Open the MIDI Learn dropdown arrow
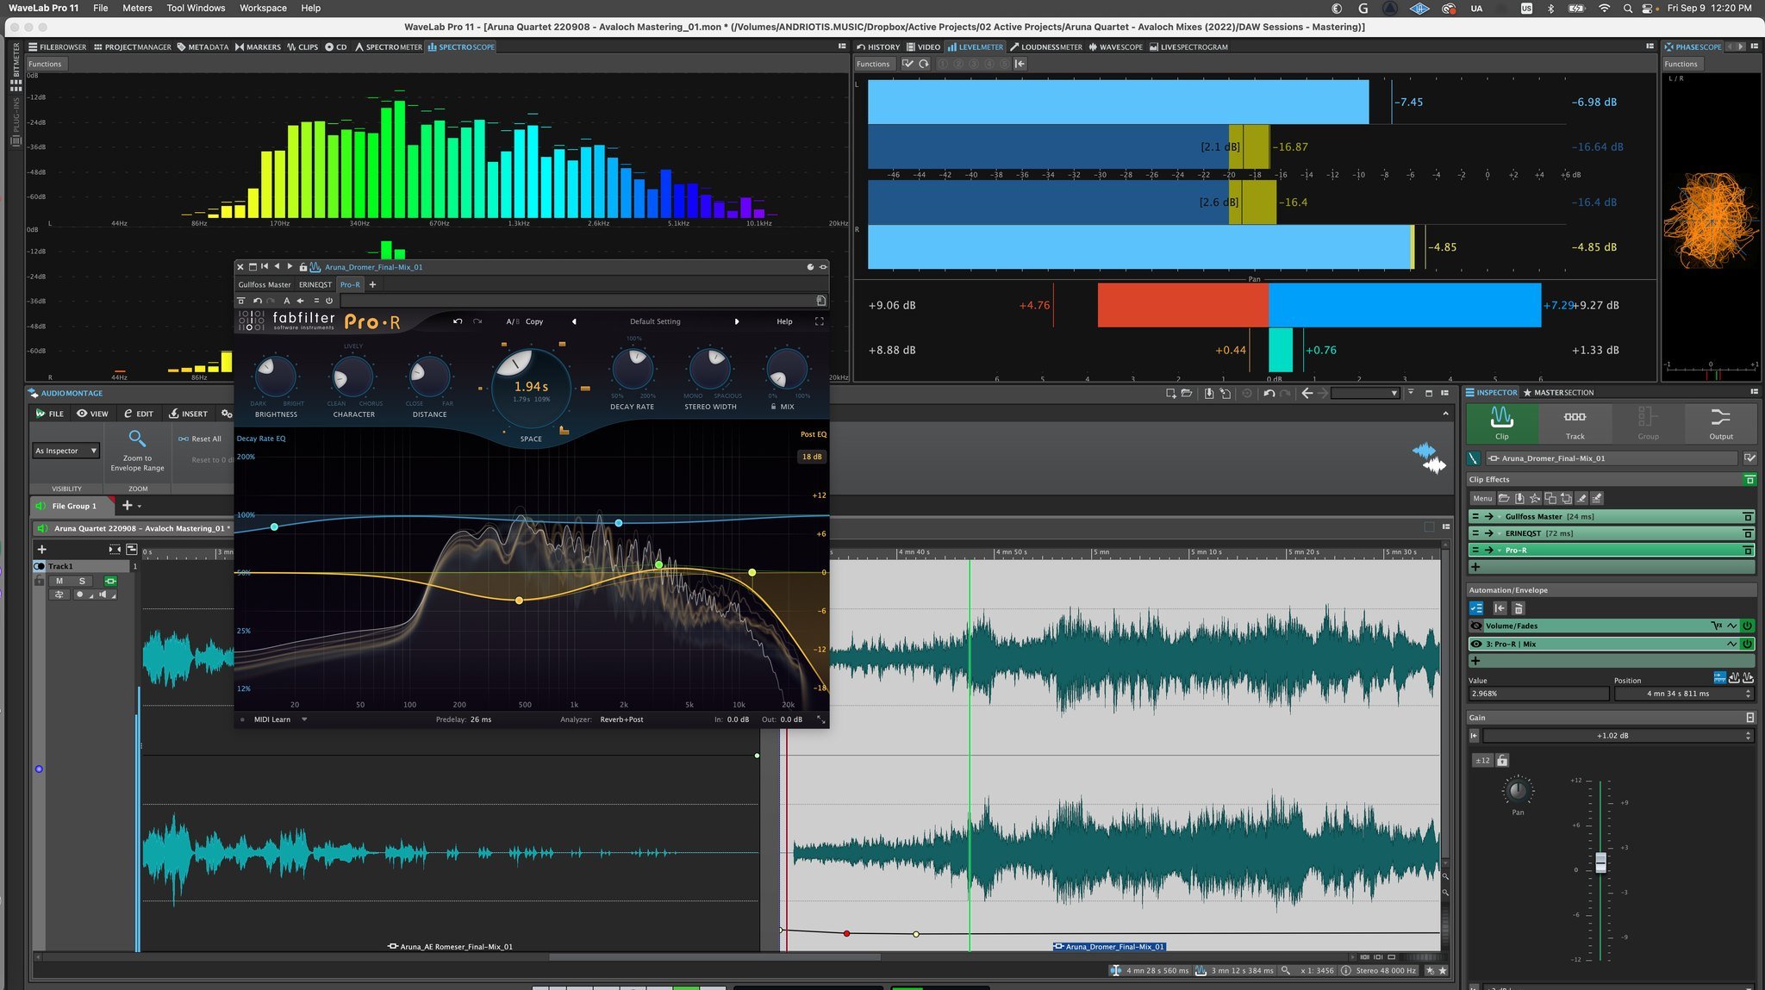Screen dimensions: 1765x990 pos(304,719)
